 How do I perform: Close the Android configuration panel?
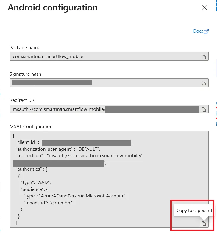click(204, 7)
